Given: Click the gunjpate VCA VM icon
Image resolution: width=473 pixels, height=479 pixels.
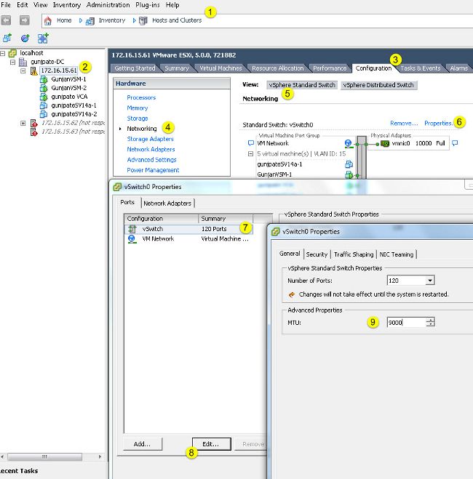Looking at the screenshot, I should point(44,97).
